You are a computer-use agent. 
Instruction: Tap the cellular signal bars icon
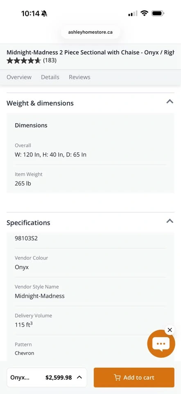(133, 14)
